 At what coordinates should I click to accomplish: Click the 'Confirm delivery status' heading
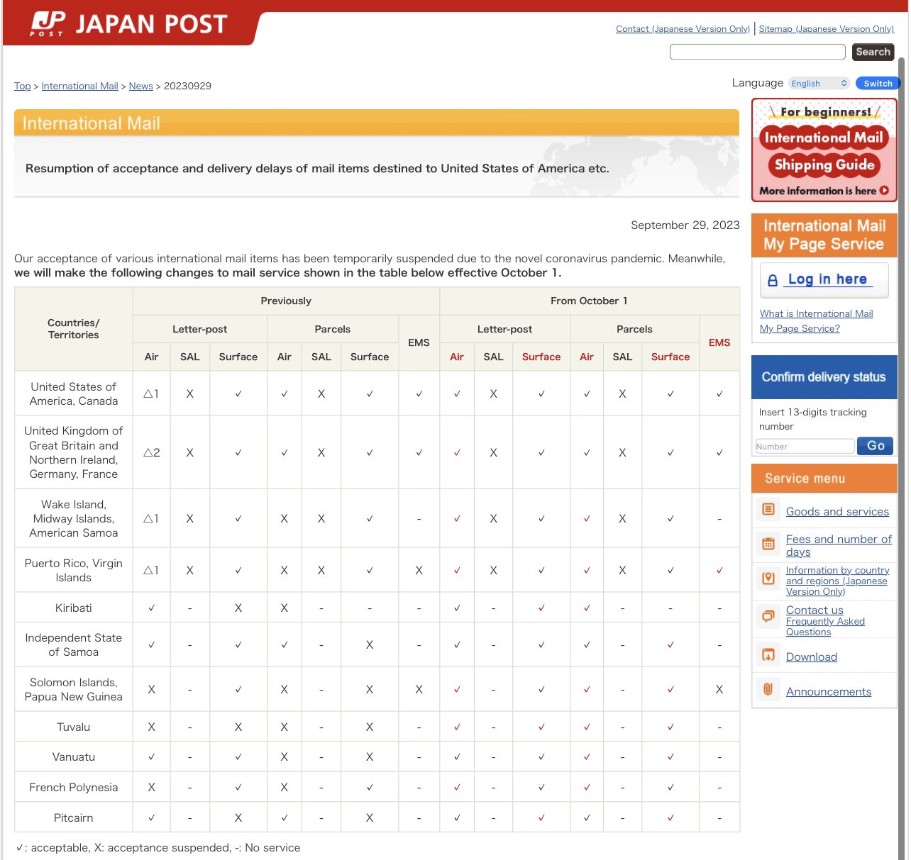[823, 376]
